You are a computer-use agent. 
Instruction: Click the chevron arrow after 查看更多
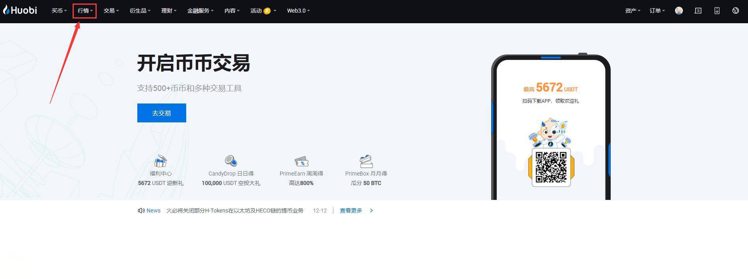[x=371, y=211]
